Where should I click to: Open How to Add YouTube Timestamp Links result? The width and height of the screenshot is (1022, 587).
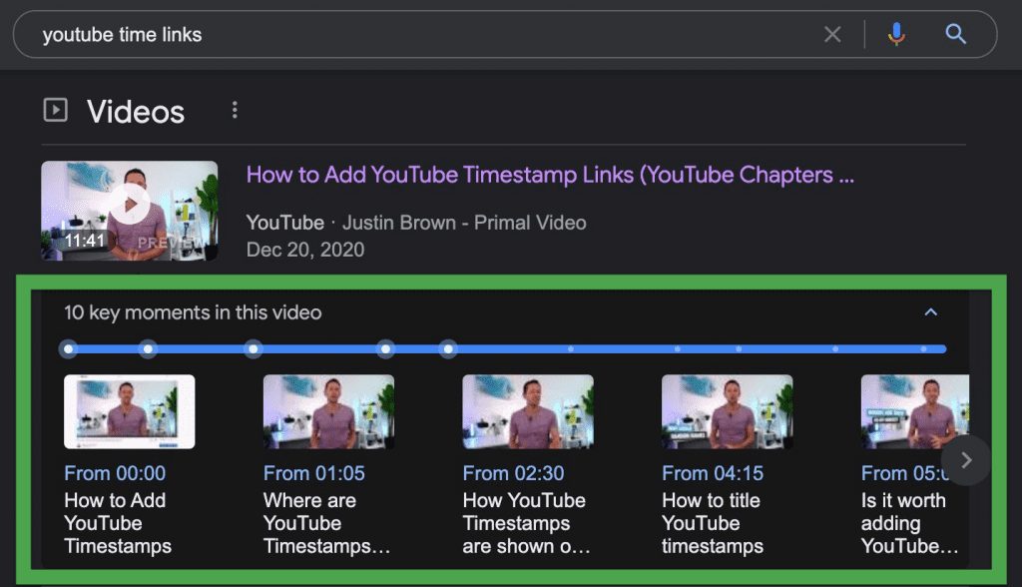point(550,175)
